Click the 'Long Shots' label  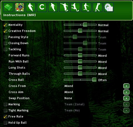(x=17, y=68)
